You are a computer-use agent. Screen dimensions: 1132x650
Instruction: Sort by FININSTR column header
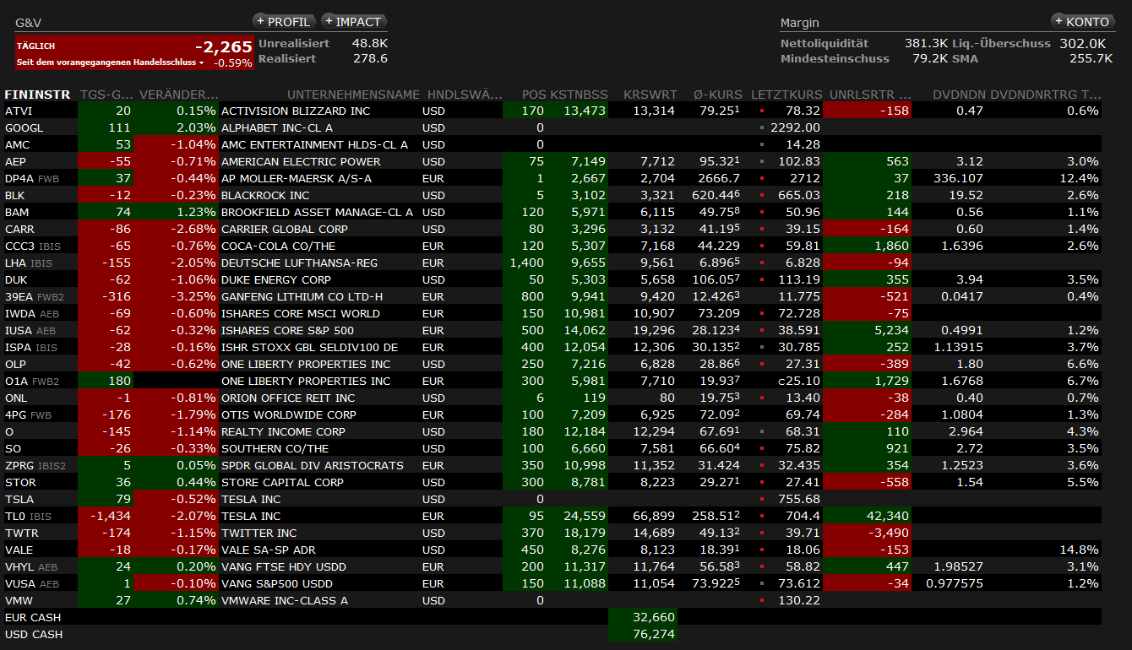pyautogui.click(x=37, y=94)
